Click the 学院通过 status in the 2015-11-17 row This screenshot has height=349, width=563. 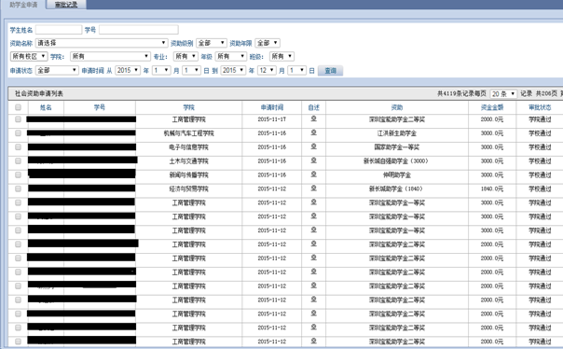(540, 119)
